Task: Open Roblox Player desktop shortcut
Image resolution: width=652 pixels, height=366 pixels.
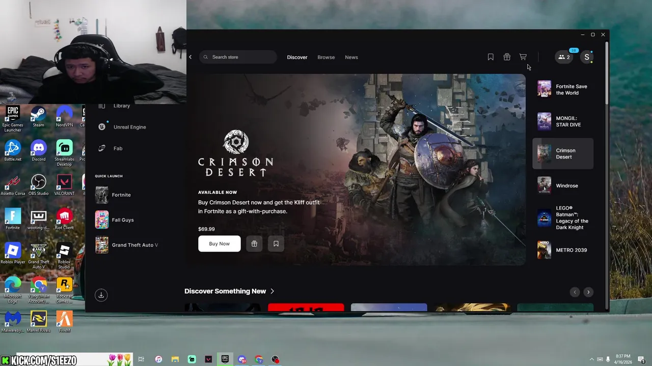Action: [x=13, y=253]
